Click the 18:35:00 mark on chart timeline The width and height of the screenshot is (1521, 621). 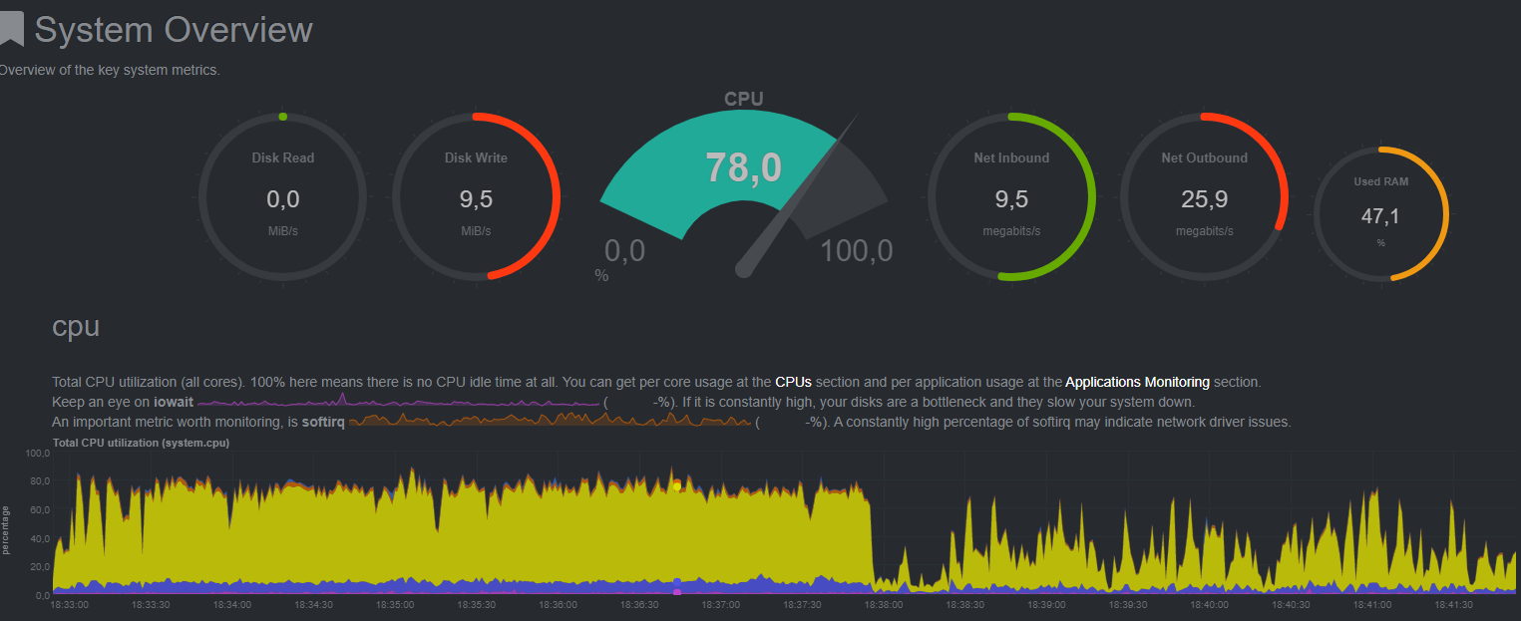[395, 604]
